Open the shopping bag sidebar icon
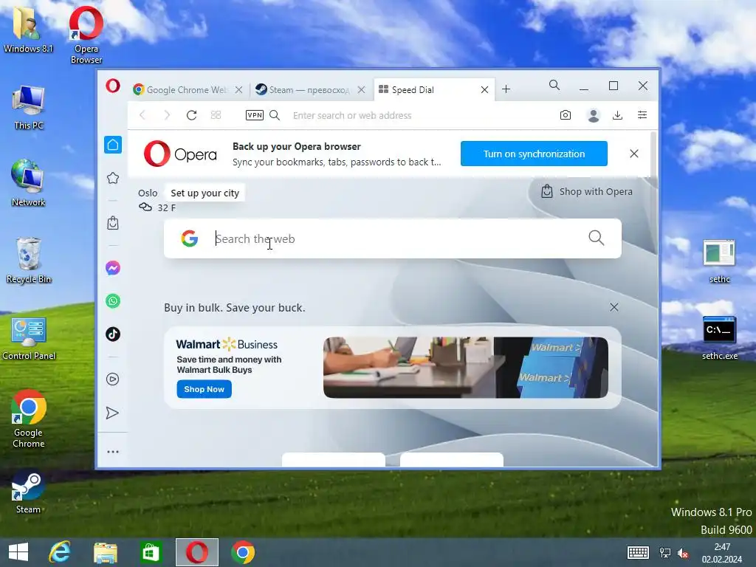 pos(113,223)
